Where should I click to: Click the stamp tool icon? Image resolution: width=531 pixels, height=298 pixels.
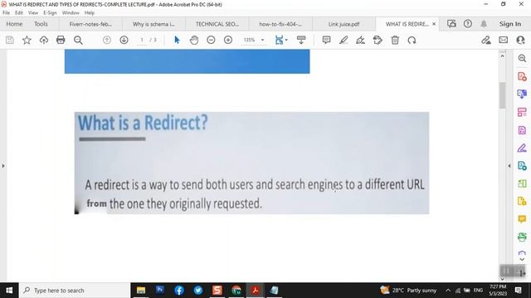pos(378,41)
